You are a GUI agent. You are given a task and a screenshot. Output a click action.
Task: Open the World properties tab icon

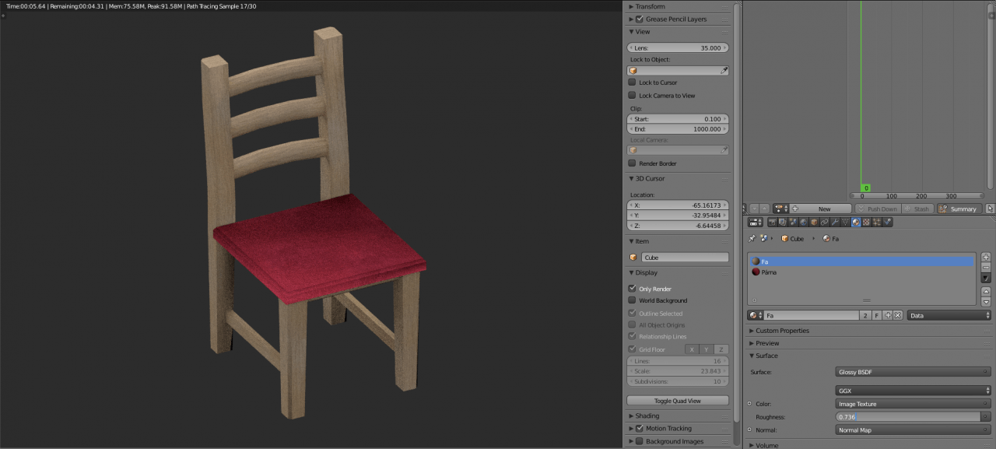tap(804, 223)
